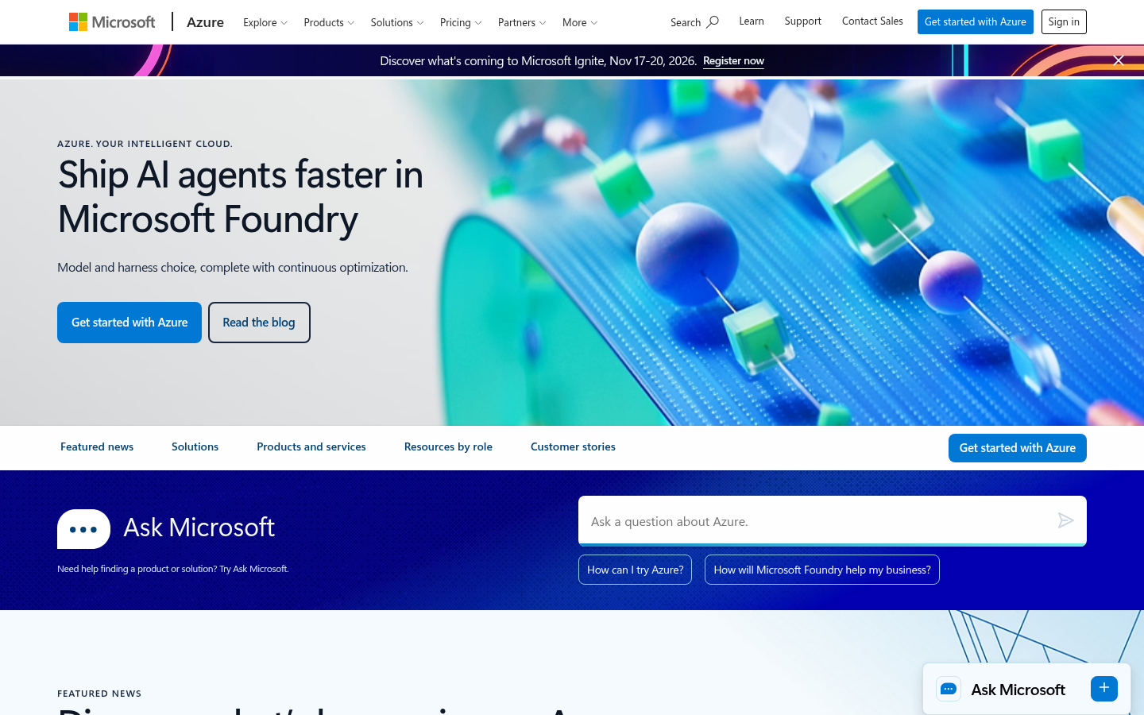Click 'FEATURED NEWS' label
Screen dimensions: 1144x715
tap(99, 694)
